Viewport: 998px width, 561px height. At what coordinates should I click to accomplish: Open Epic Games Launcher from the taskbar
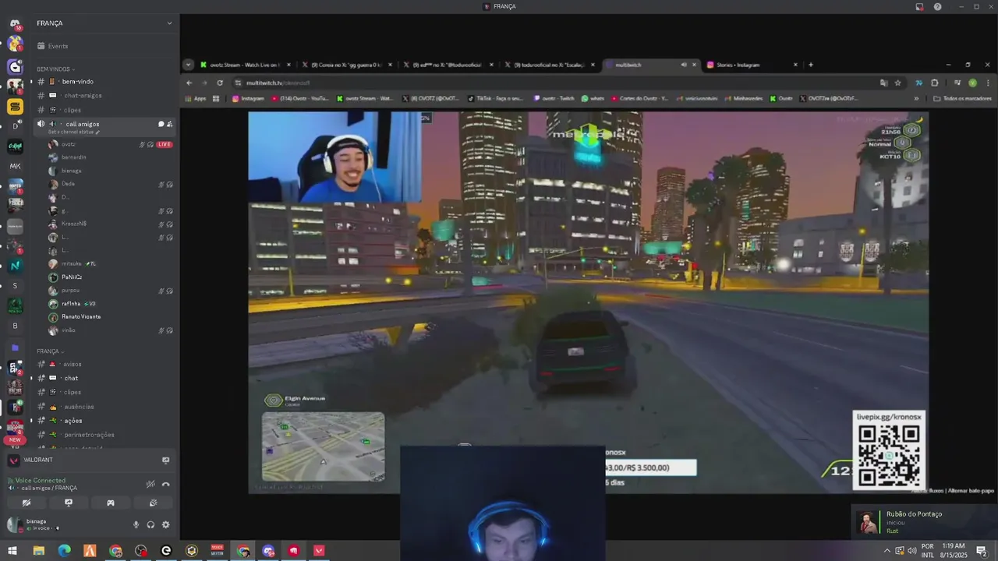pyautogui.click(x=166, y=551)
